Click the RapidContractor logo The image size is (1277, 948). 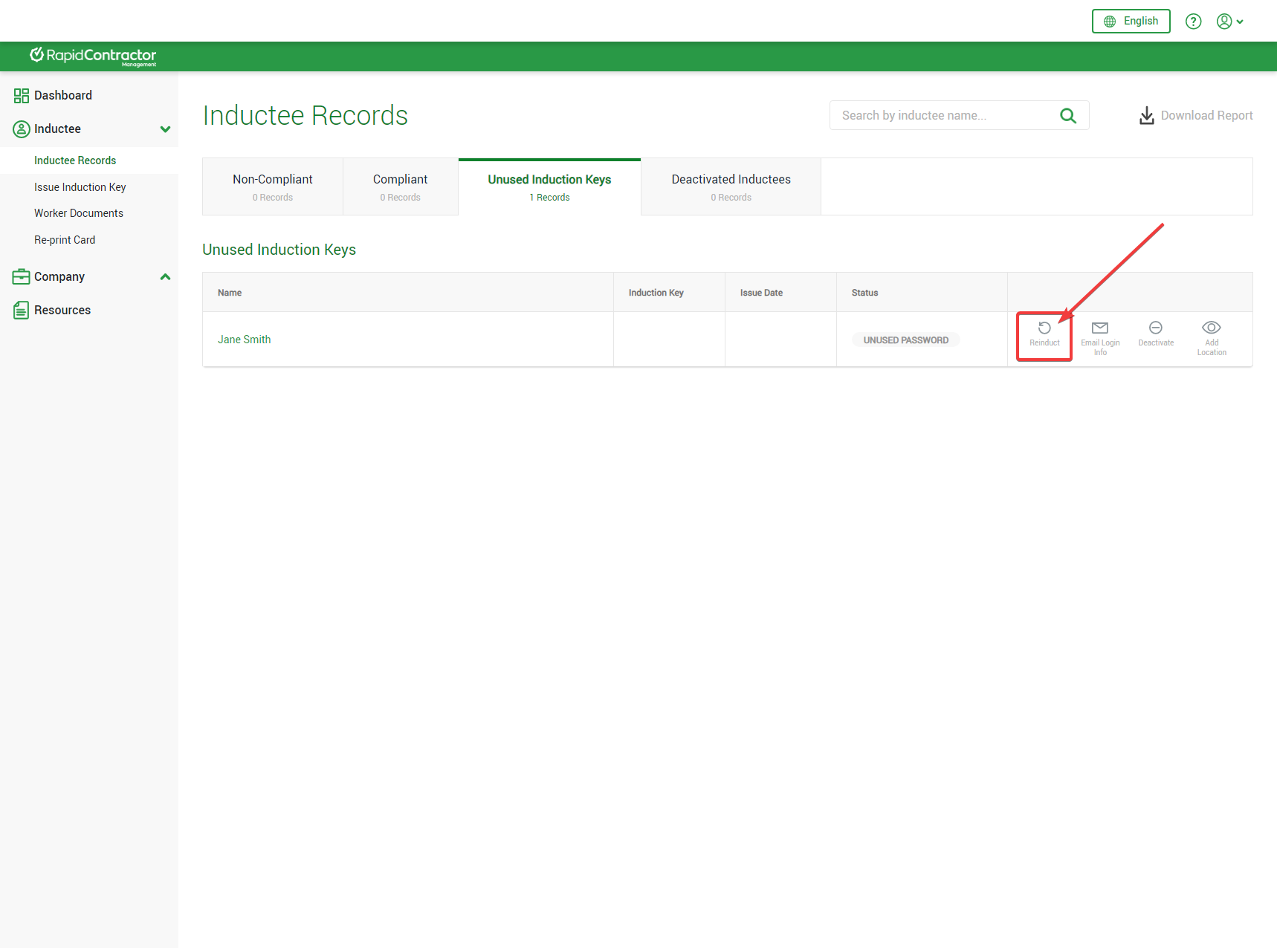[x=93, y=56]
